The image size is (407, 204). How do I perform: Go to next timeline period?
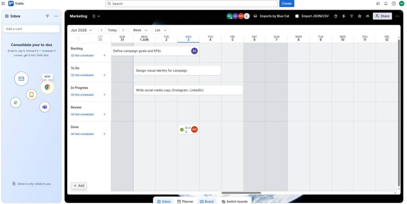pyautogui.click(x=123, y=30)
